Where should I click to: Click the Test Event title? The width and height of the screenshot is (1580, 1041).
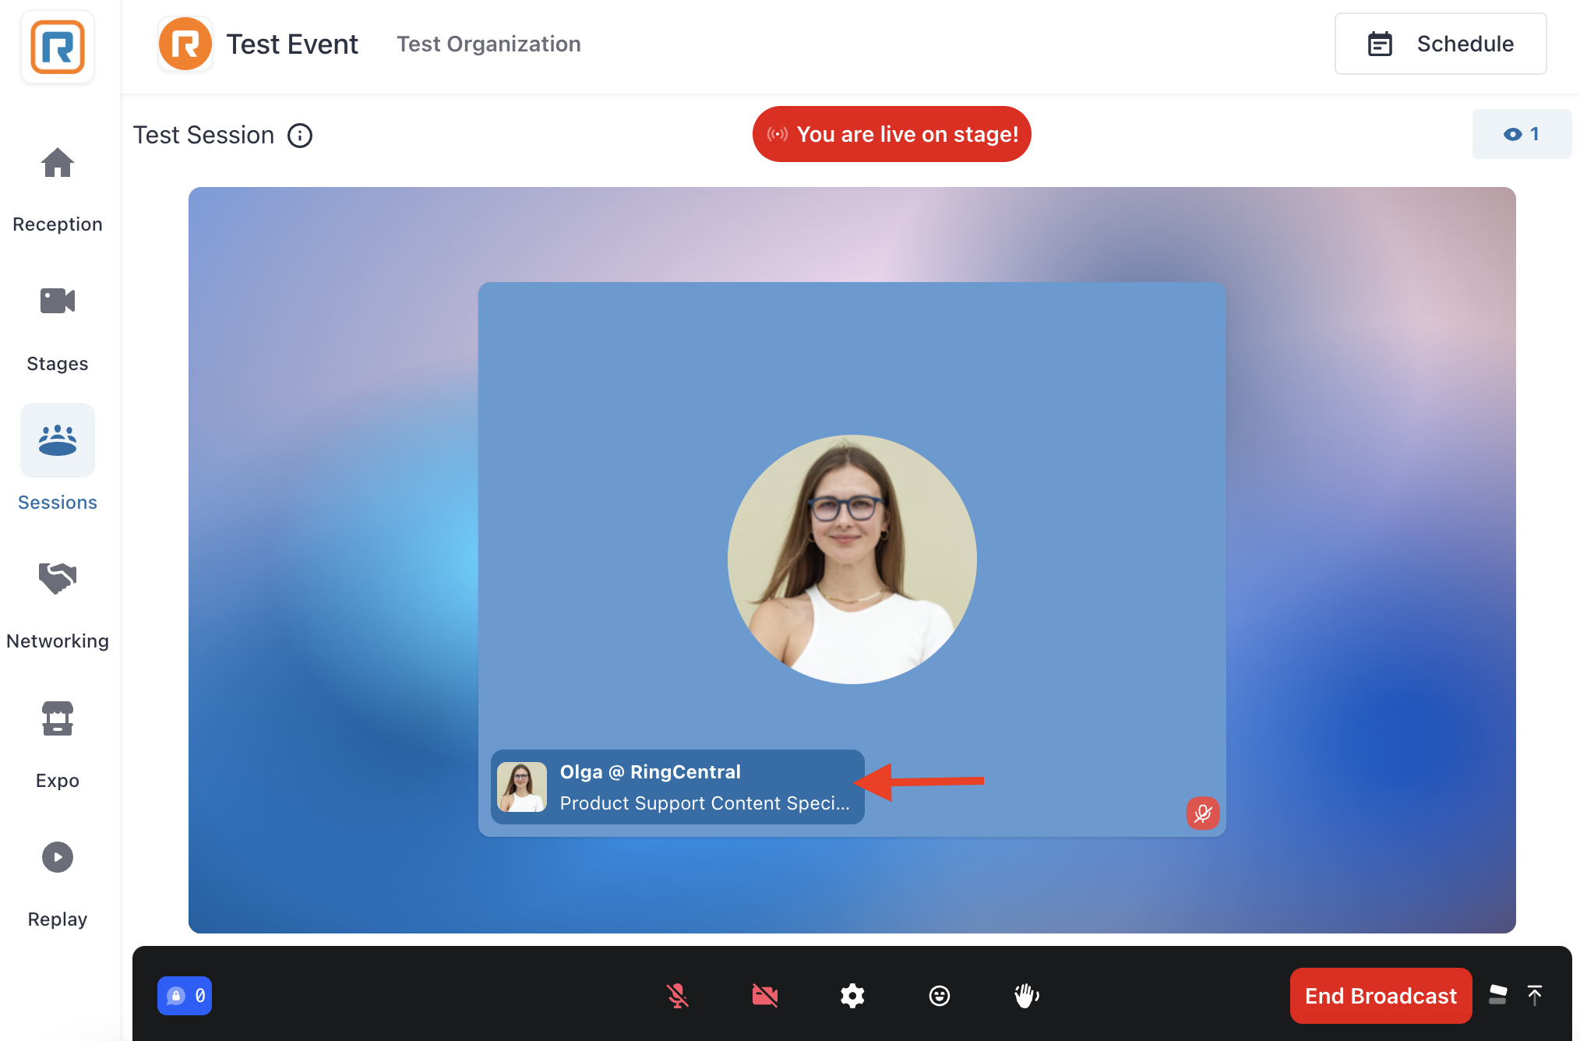[x=292, y=44]
